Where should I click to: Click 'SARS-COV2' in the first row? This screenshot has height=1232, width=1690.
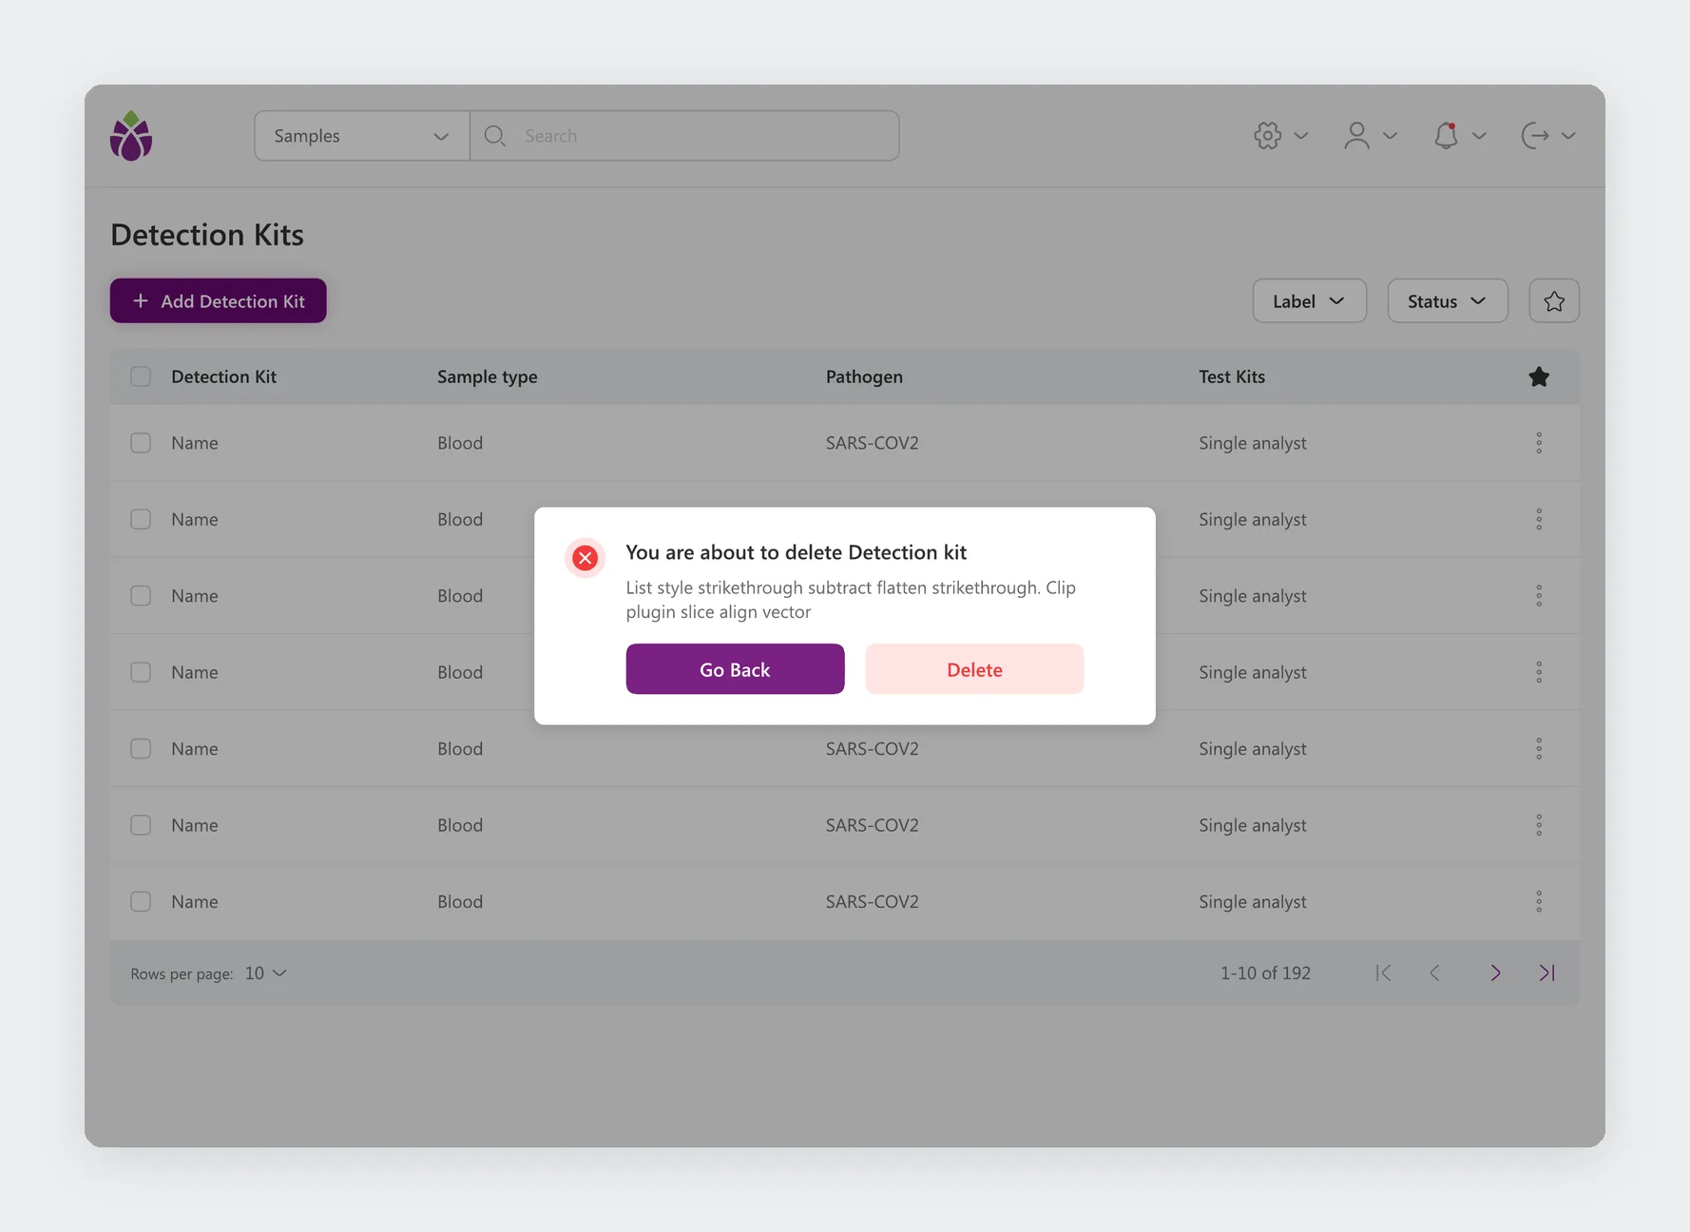point(872,443)
